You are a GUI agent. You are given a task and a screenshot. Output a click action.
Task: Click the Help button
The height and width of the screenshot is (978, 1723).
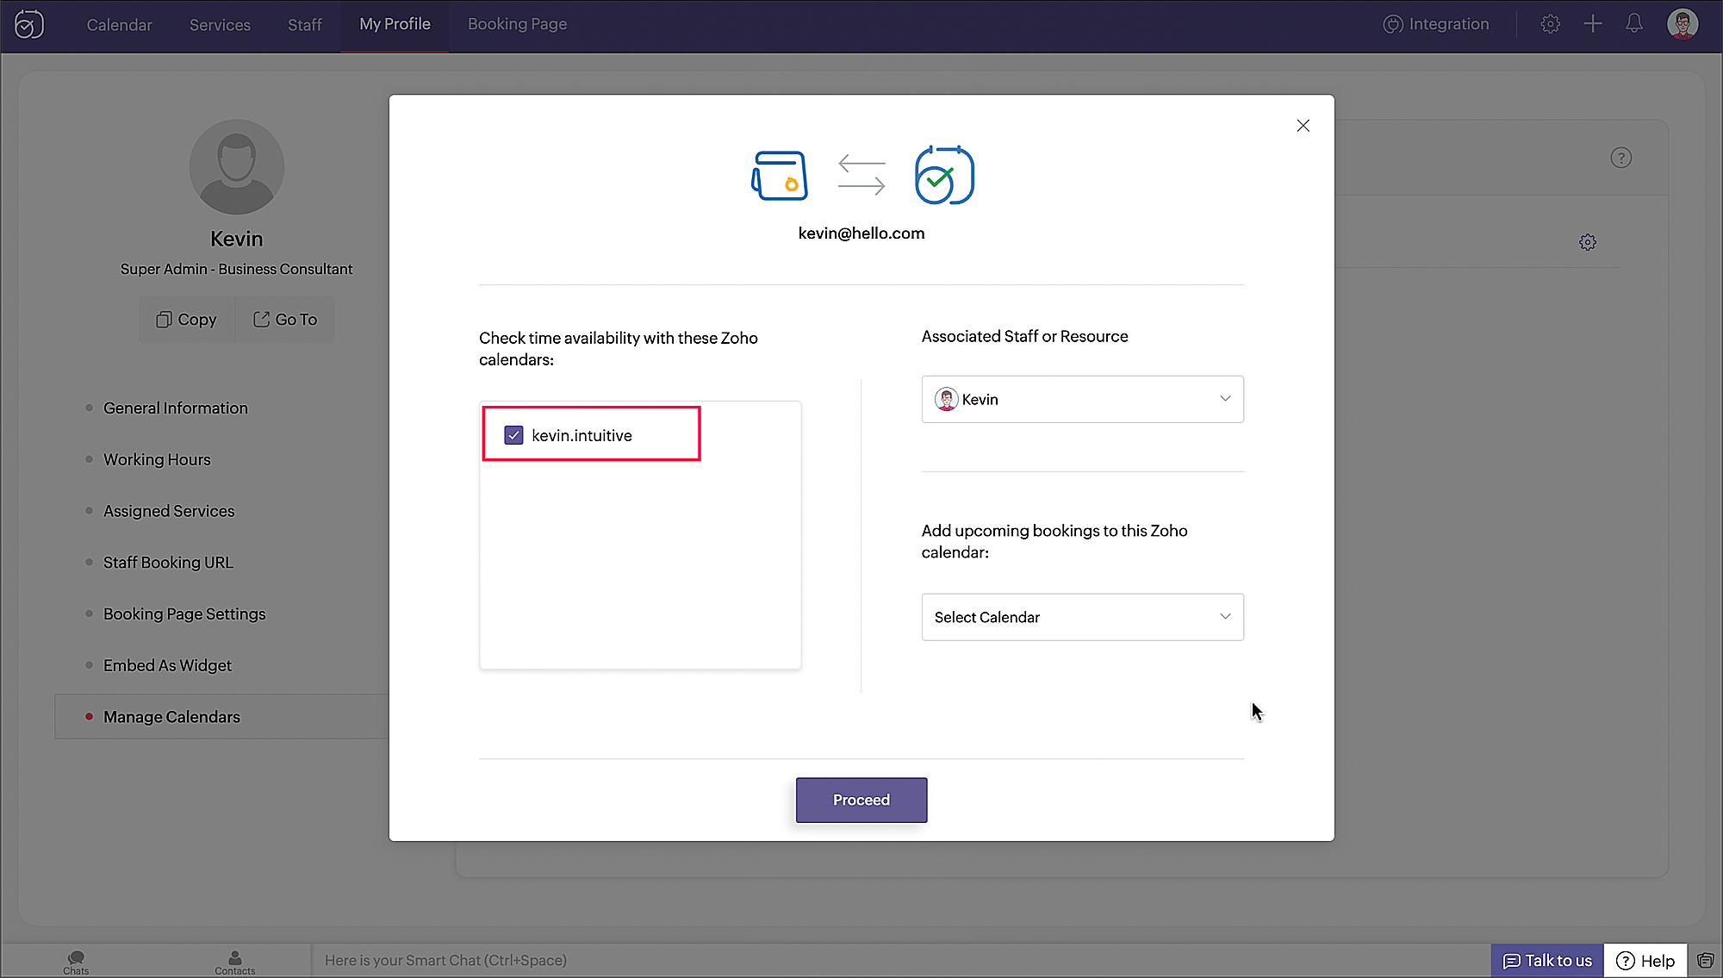click(1645, 960)
